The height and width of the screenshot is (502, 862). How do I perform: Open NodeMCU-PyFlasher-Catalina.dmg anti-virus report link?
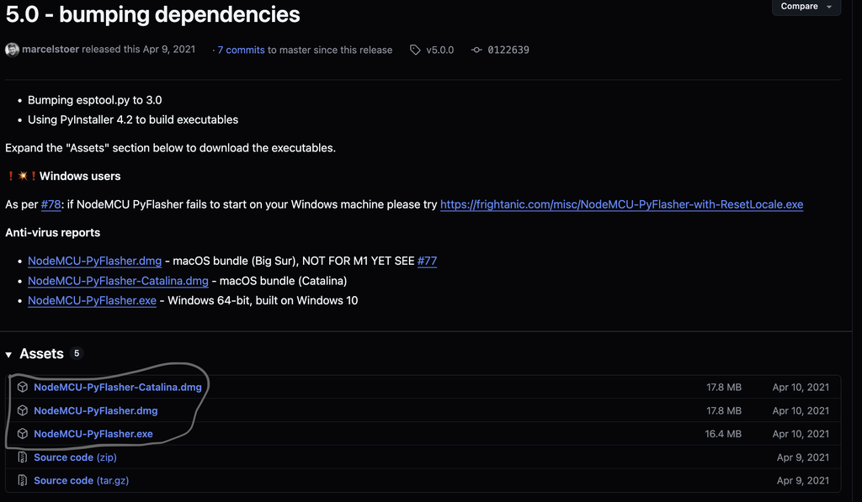pyautogui.click(x=118, y=281)
